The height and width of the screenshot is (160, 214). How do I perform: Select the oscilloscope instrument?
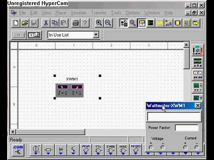click(198, 88)
